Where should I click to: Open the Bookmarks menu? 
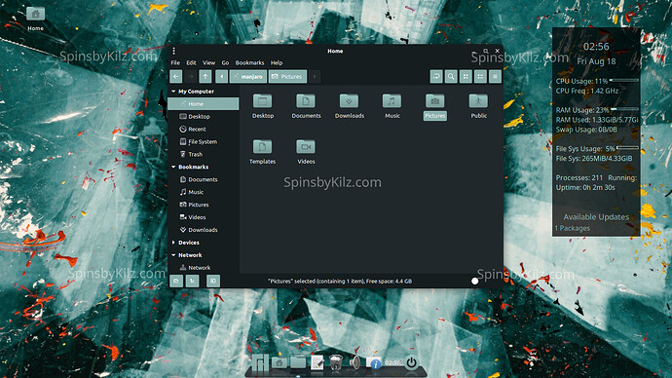tap(249, 62)
